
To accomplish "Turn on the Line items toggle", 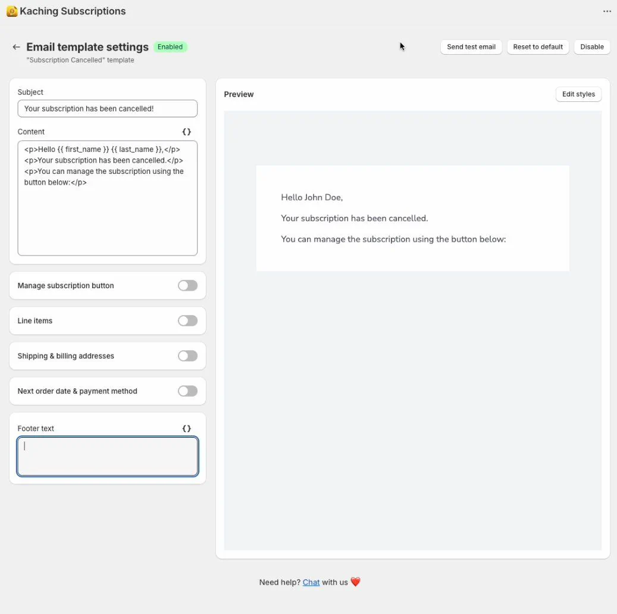I will (x=187, y=320).
